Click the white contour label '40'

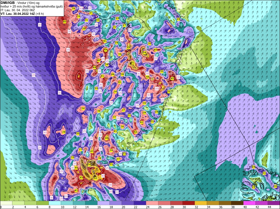(103, 176)
